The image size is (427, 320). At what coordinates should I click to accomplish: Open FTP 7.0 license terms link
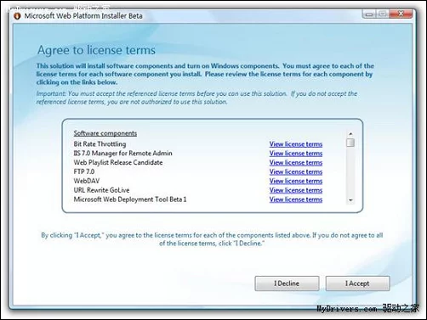pyautogui.click(x=296, y=171)
